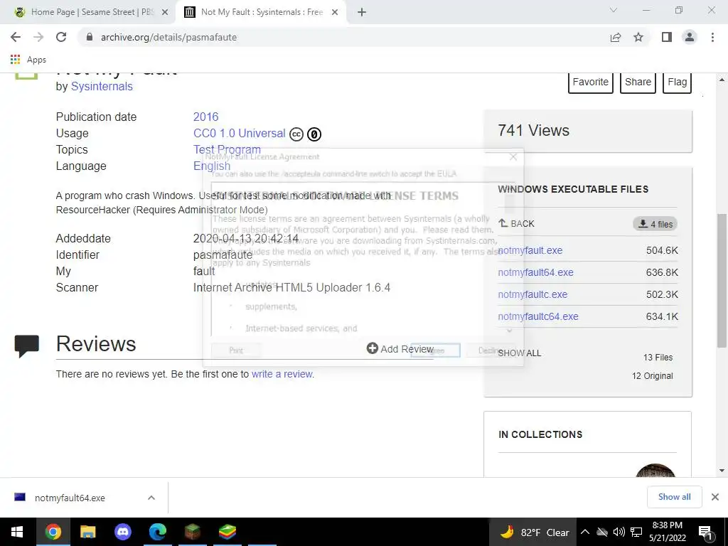Viewport: 728px width, 546px height.
Task: Open the notmyfault64.exe download options chevron
Action: pos(151,498)
